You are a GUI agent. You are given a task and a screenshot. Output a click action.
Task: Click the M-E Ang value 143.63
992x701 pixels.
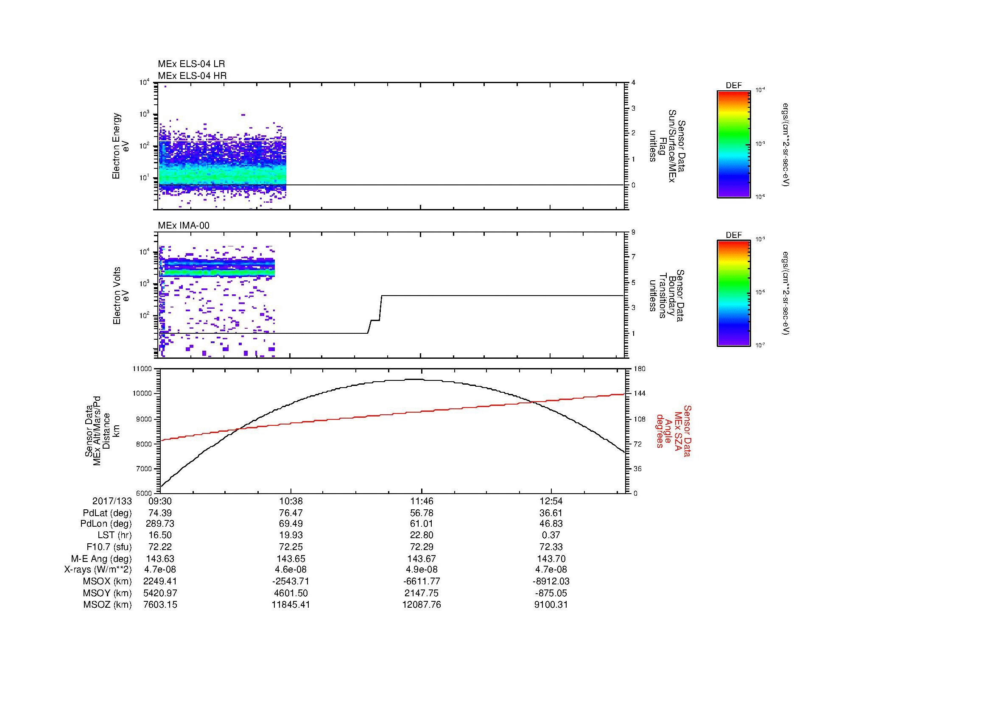160,559
